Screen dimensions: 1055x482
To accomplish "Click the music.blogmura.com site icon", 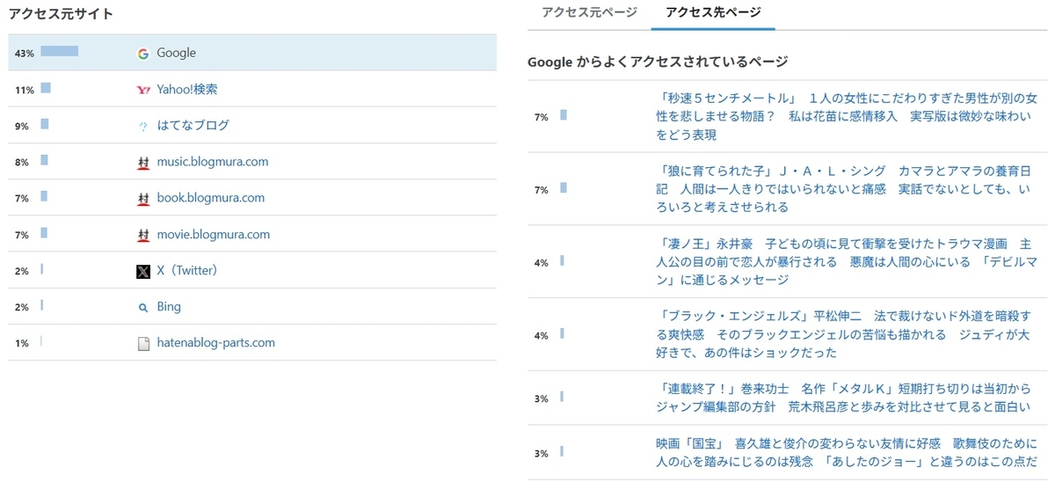I will 143,163.
